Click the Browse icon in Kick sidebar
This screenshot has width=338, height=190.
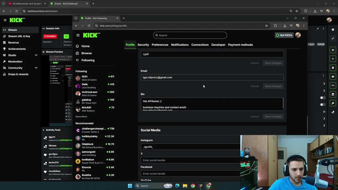pyautogui.click(x=77, y=53)
